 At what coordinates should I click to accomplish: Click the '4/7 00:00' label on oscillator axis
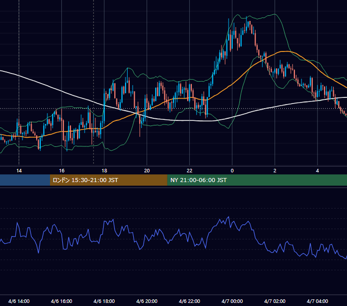point(232,301)
